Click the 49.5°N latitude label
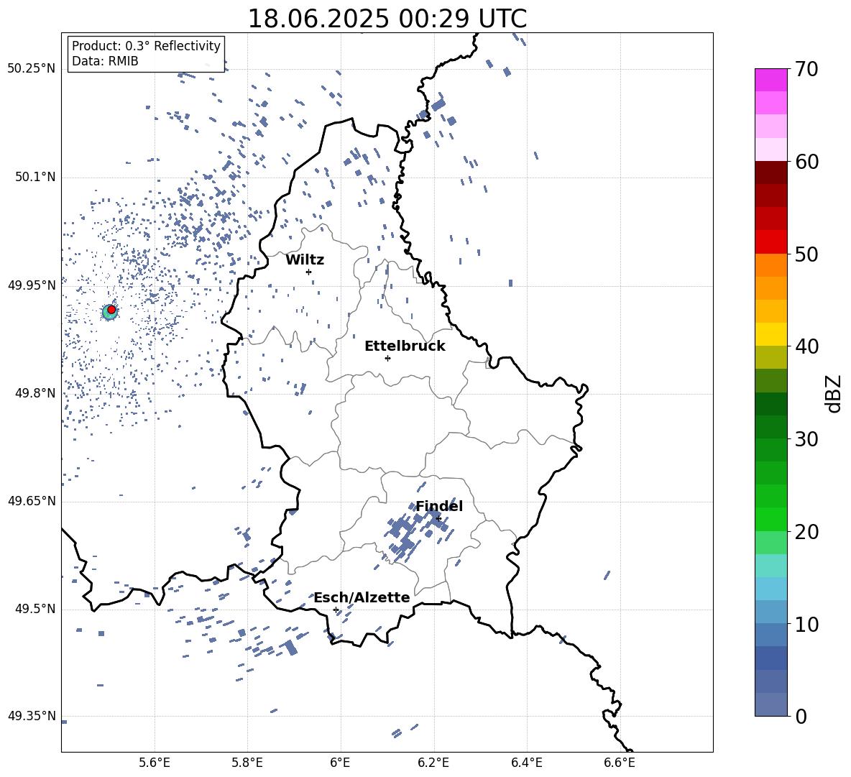The width and height of the screenshot is (851, 777). [35, 609]
